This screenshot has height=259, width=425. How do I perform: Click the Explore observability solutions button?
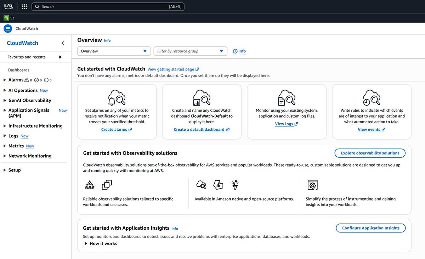(x=370, y=153)
